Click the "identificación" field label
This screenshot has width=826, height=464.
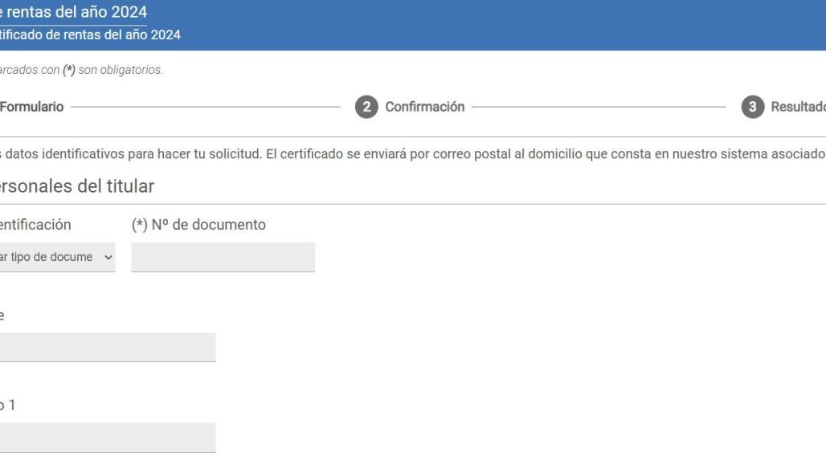tap(35, 225)
